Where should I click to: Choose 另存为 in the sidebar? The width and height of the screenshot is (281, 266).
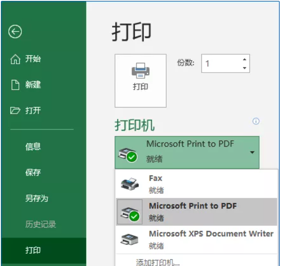(37, 198)
